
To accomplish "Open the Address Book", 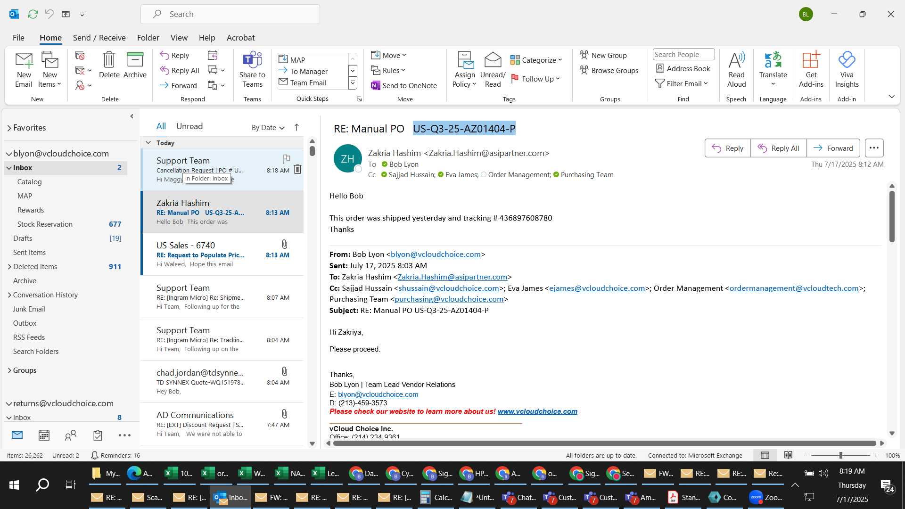I will tap(683, 69).
